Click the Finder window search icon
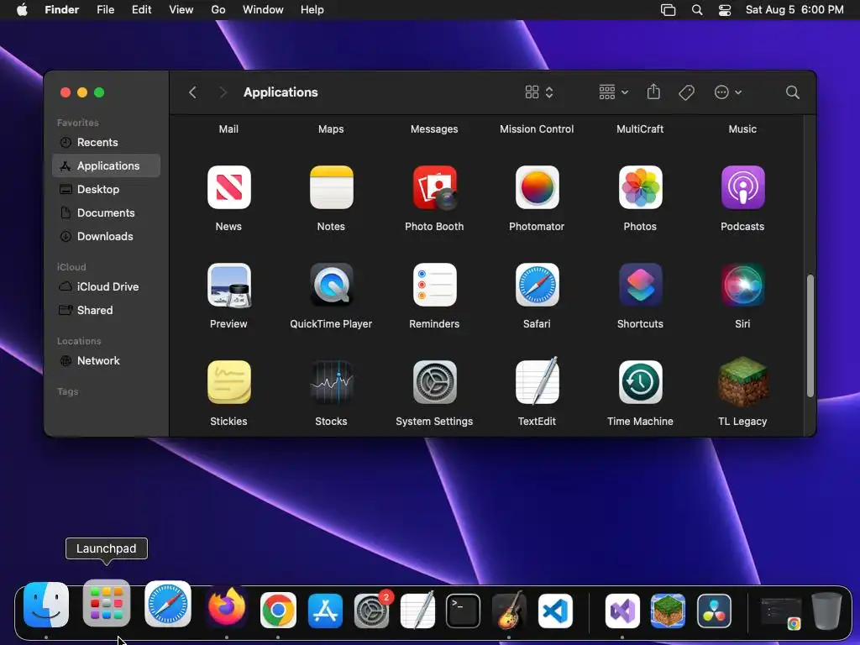 pyautogui.click(x=793, y=92)
